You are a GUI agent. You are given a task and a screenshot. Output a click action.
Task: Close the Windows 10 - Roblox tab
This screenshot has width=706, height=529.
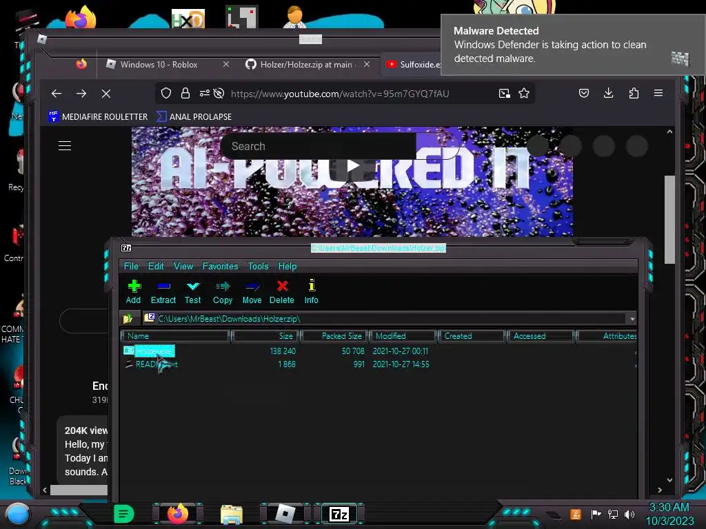[226, 64]
